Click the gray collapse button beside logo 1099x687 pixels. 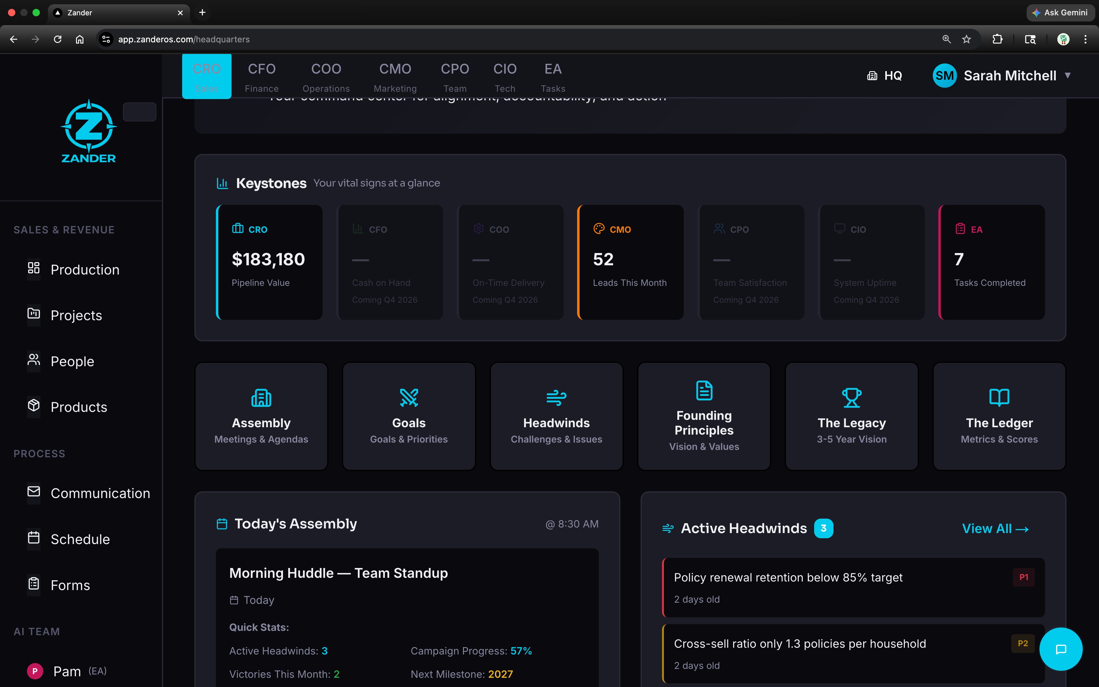pyautogui.click(x=140, y=112)
